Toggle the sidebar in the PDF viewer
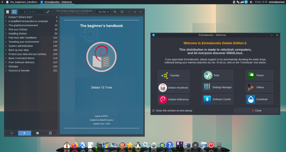 pyautogui.click(x=14, y=12)
